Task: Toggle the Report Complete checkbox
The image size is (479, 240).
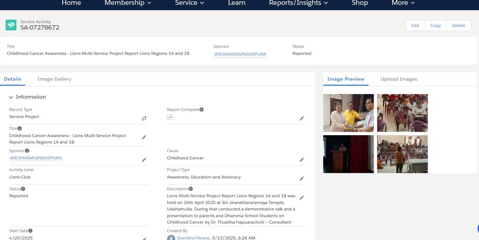Action: pos(170,117)
